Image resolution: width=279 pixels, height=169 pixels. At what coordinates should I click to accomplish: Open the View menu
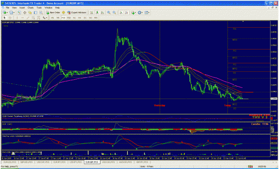coord(14,8)
